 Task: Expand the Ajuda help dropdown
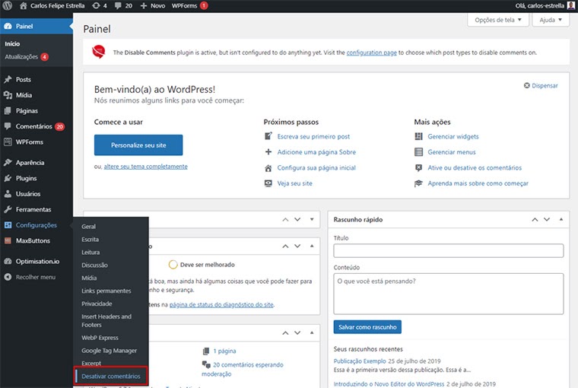(x=550, y=21)
